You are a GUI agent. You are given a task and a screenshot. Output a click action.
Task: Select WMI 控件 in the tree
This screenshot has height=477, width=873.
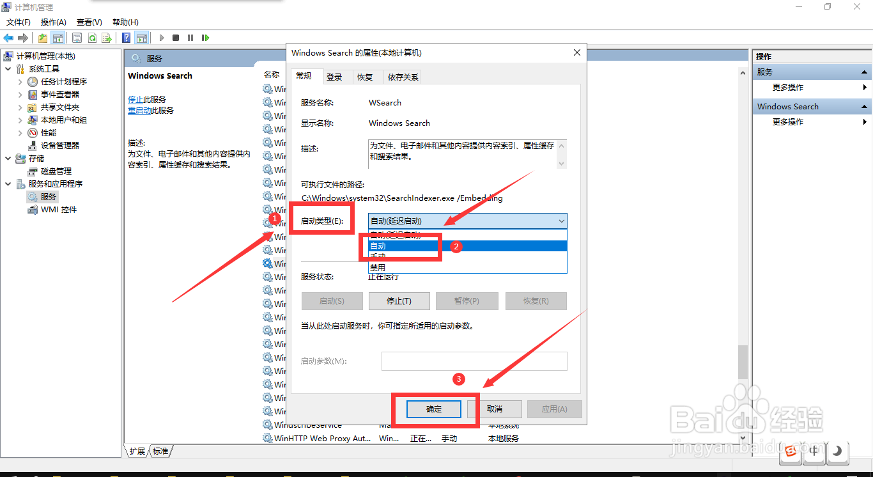coord(59,209)
